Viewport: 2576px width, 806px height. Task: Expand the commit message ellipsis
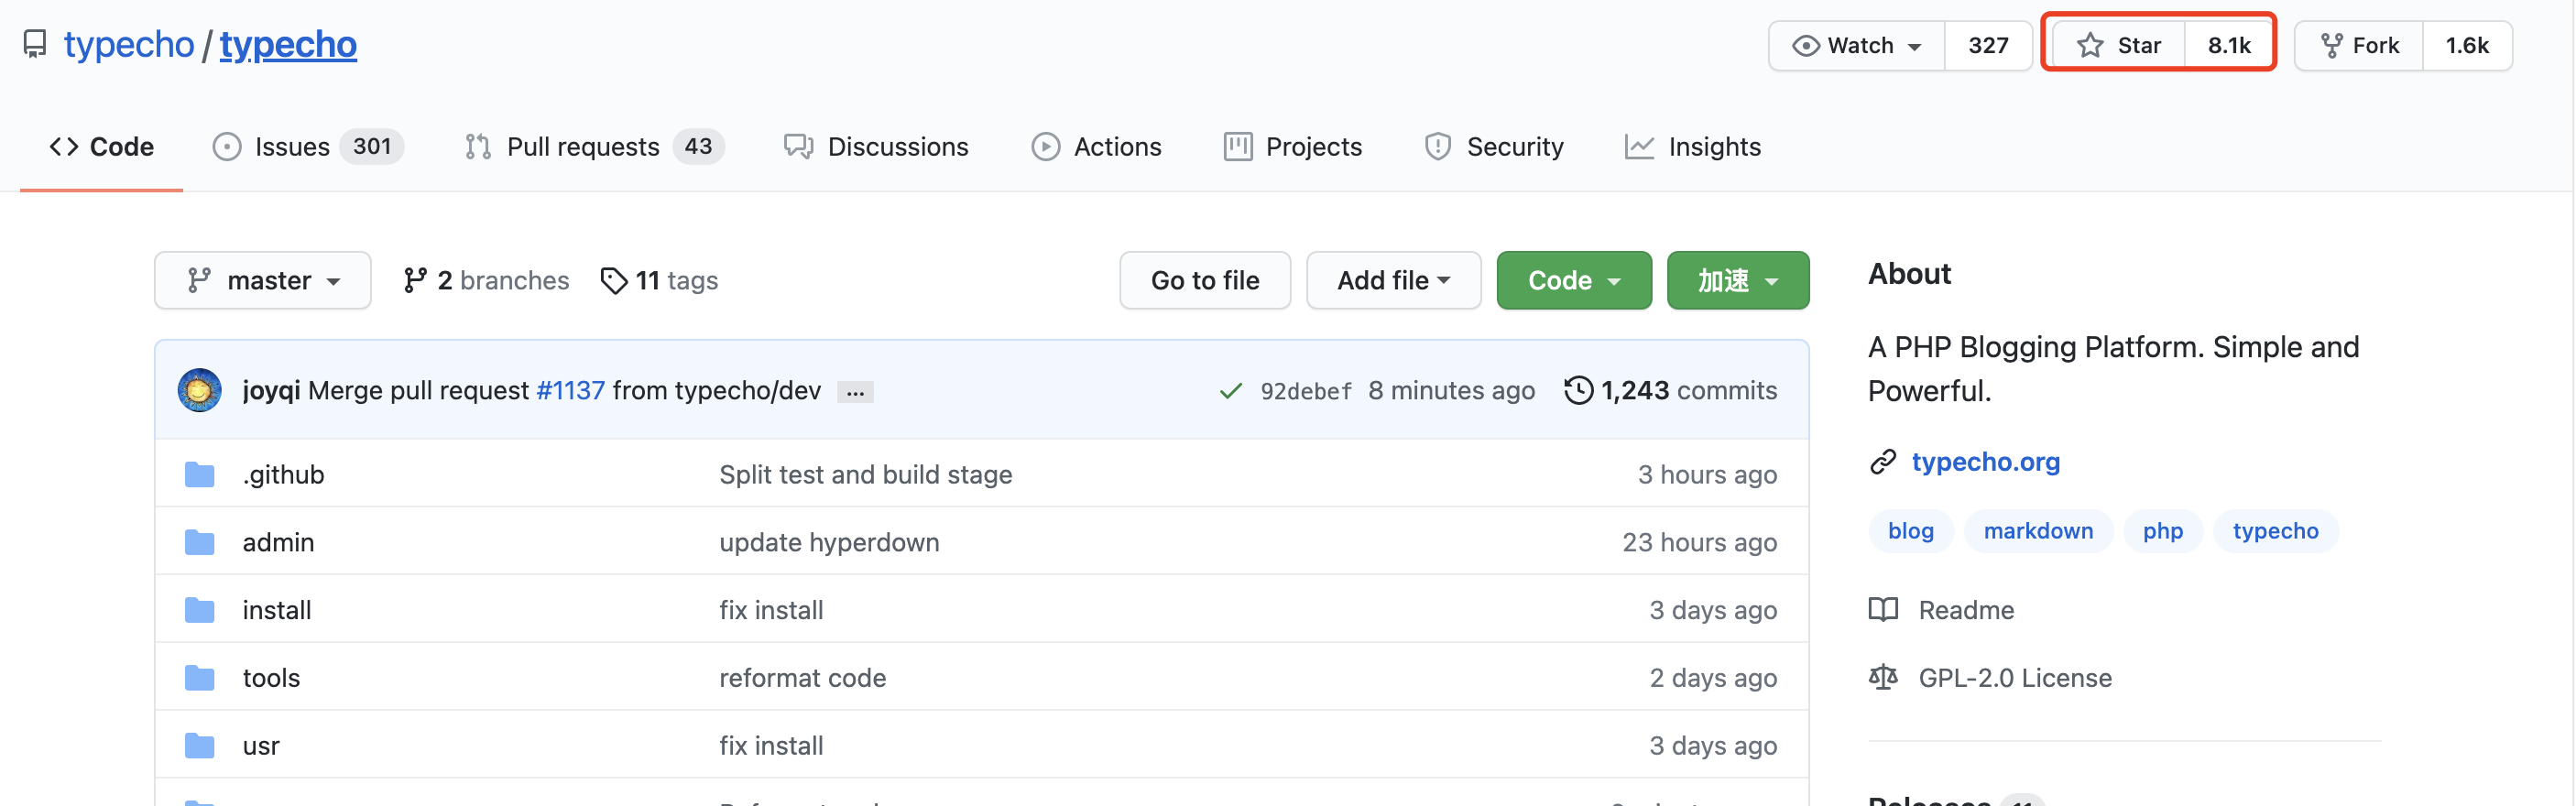pyautogui.click(x=855, y=392)
